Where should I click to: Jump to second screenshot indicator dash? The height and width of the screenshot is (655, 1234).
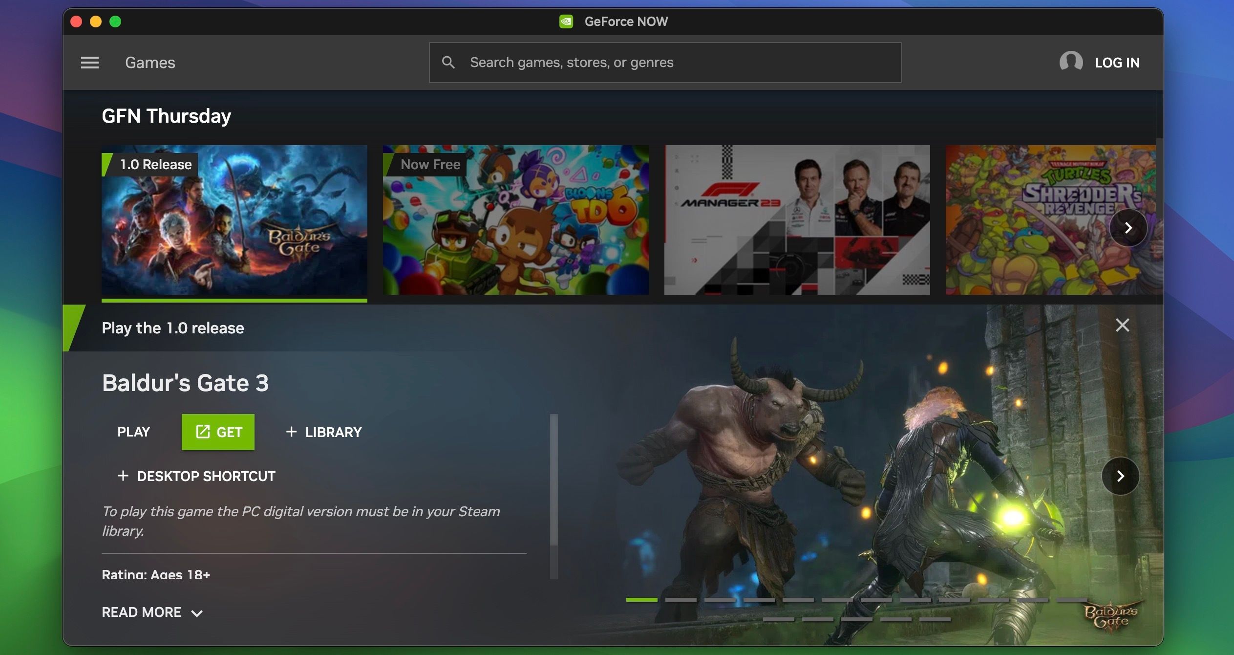(681, 600)
